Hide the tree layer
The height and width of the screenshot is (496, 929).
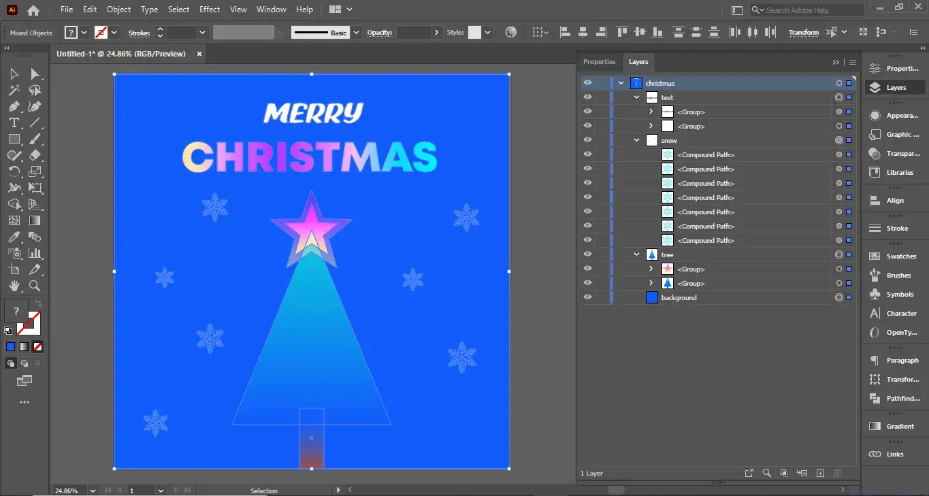pos(587,254)
